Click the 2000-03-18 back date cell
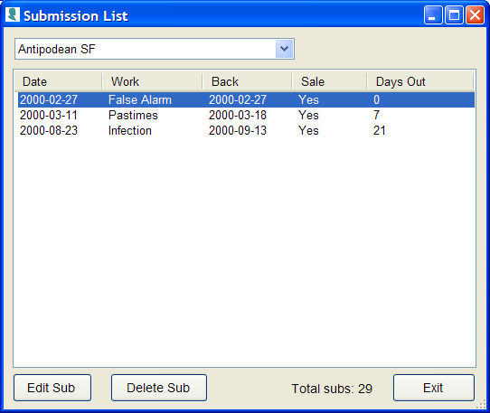This screenshot has width=490, height=413. [238, 115]
